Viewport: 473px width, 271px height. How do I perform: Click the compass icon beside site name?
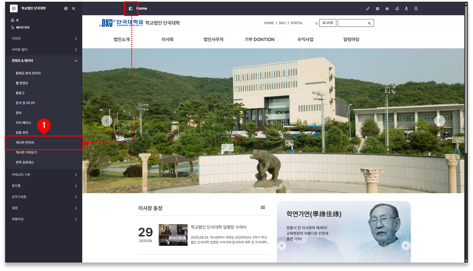point(66,8)
